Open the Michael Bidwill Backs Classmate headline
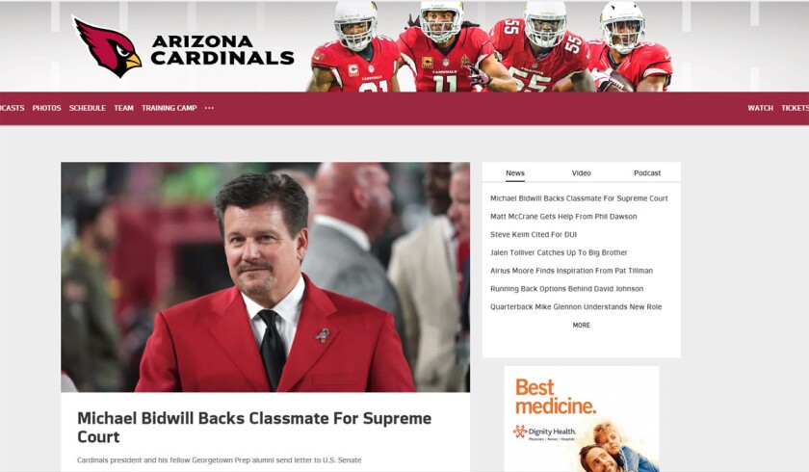This screenshot has height=472, width=809. coord(254,427)
